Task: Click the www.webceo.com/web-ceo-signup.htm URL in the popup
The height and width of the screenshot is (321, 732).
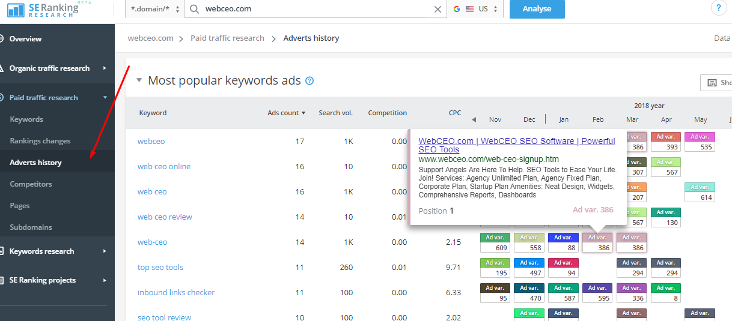Action: coord(489,159)
